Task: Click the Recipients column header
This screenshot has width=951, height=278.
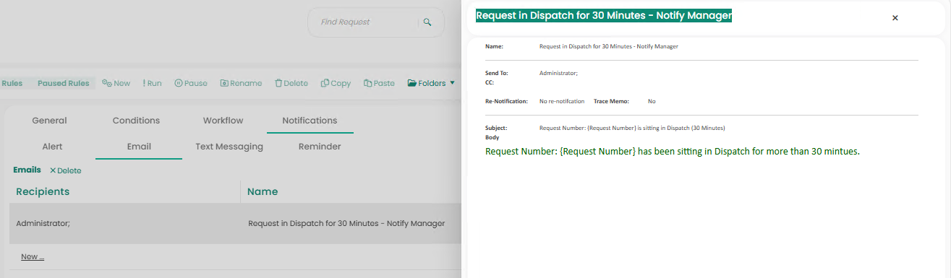Action: pyautogui.click(x=43, y=191)
